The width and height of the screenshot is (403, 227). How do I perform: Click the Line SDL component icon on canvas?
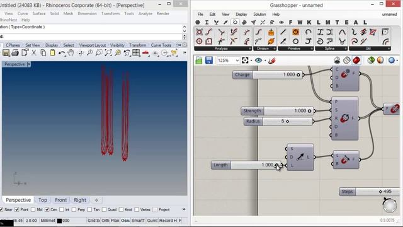click(300, 157)
